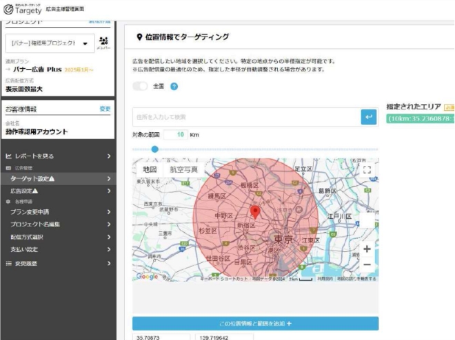Click the Targety logo
Viewport: 455px width, 340px height.
click(23, 9)
